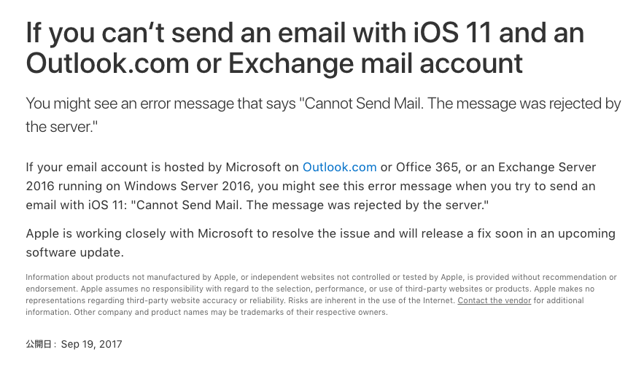Screen dimensions: 636x379
Task: Click "Office 365" in the body paragraph
Action: click(427, 167)
